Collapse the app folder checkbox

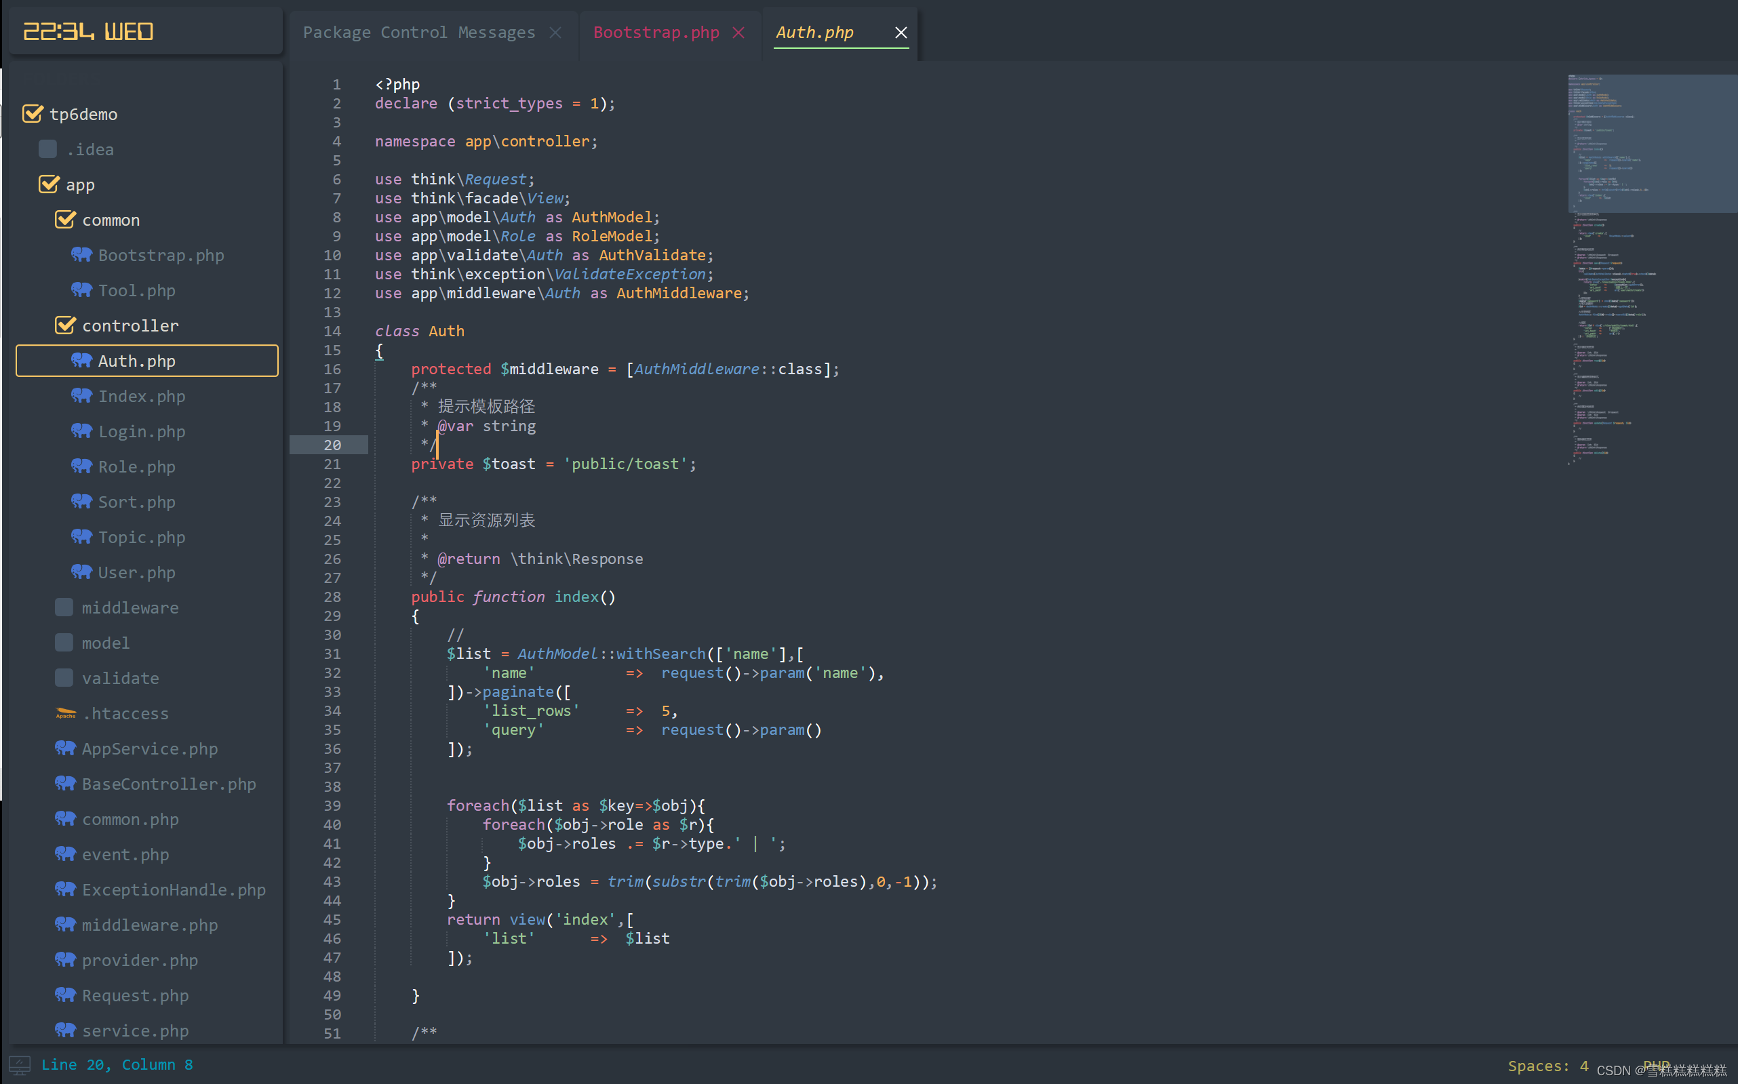49,184
